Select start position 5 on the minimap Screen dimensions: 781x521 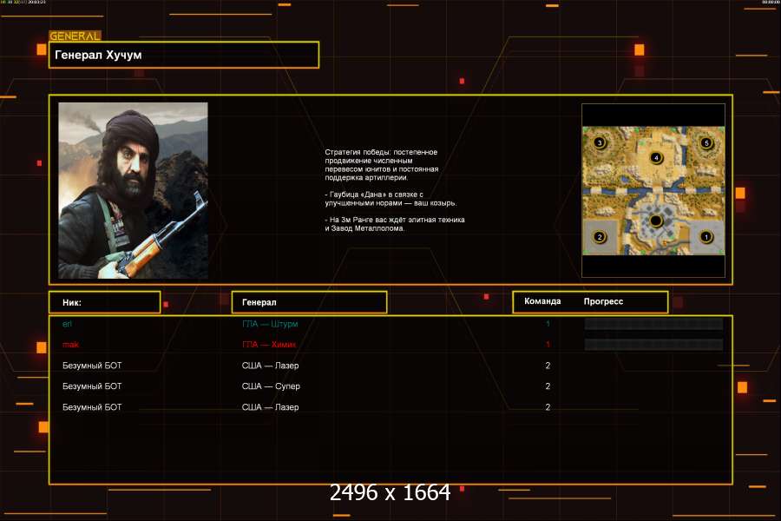[706, 143]
